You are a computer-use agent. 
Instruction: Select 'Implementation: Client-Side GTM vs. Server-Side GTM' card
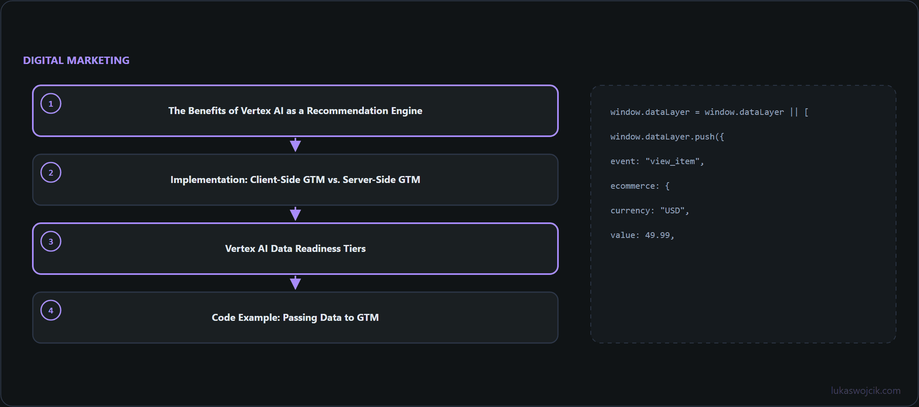coord(295,180)
